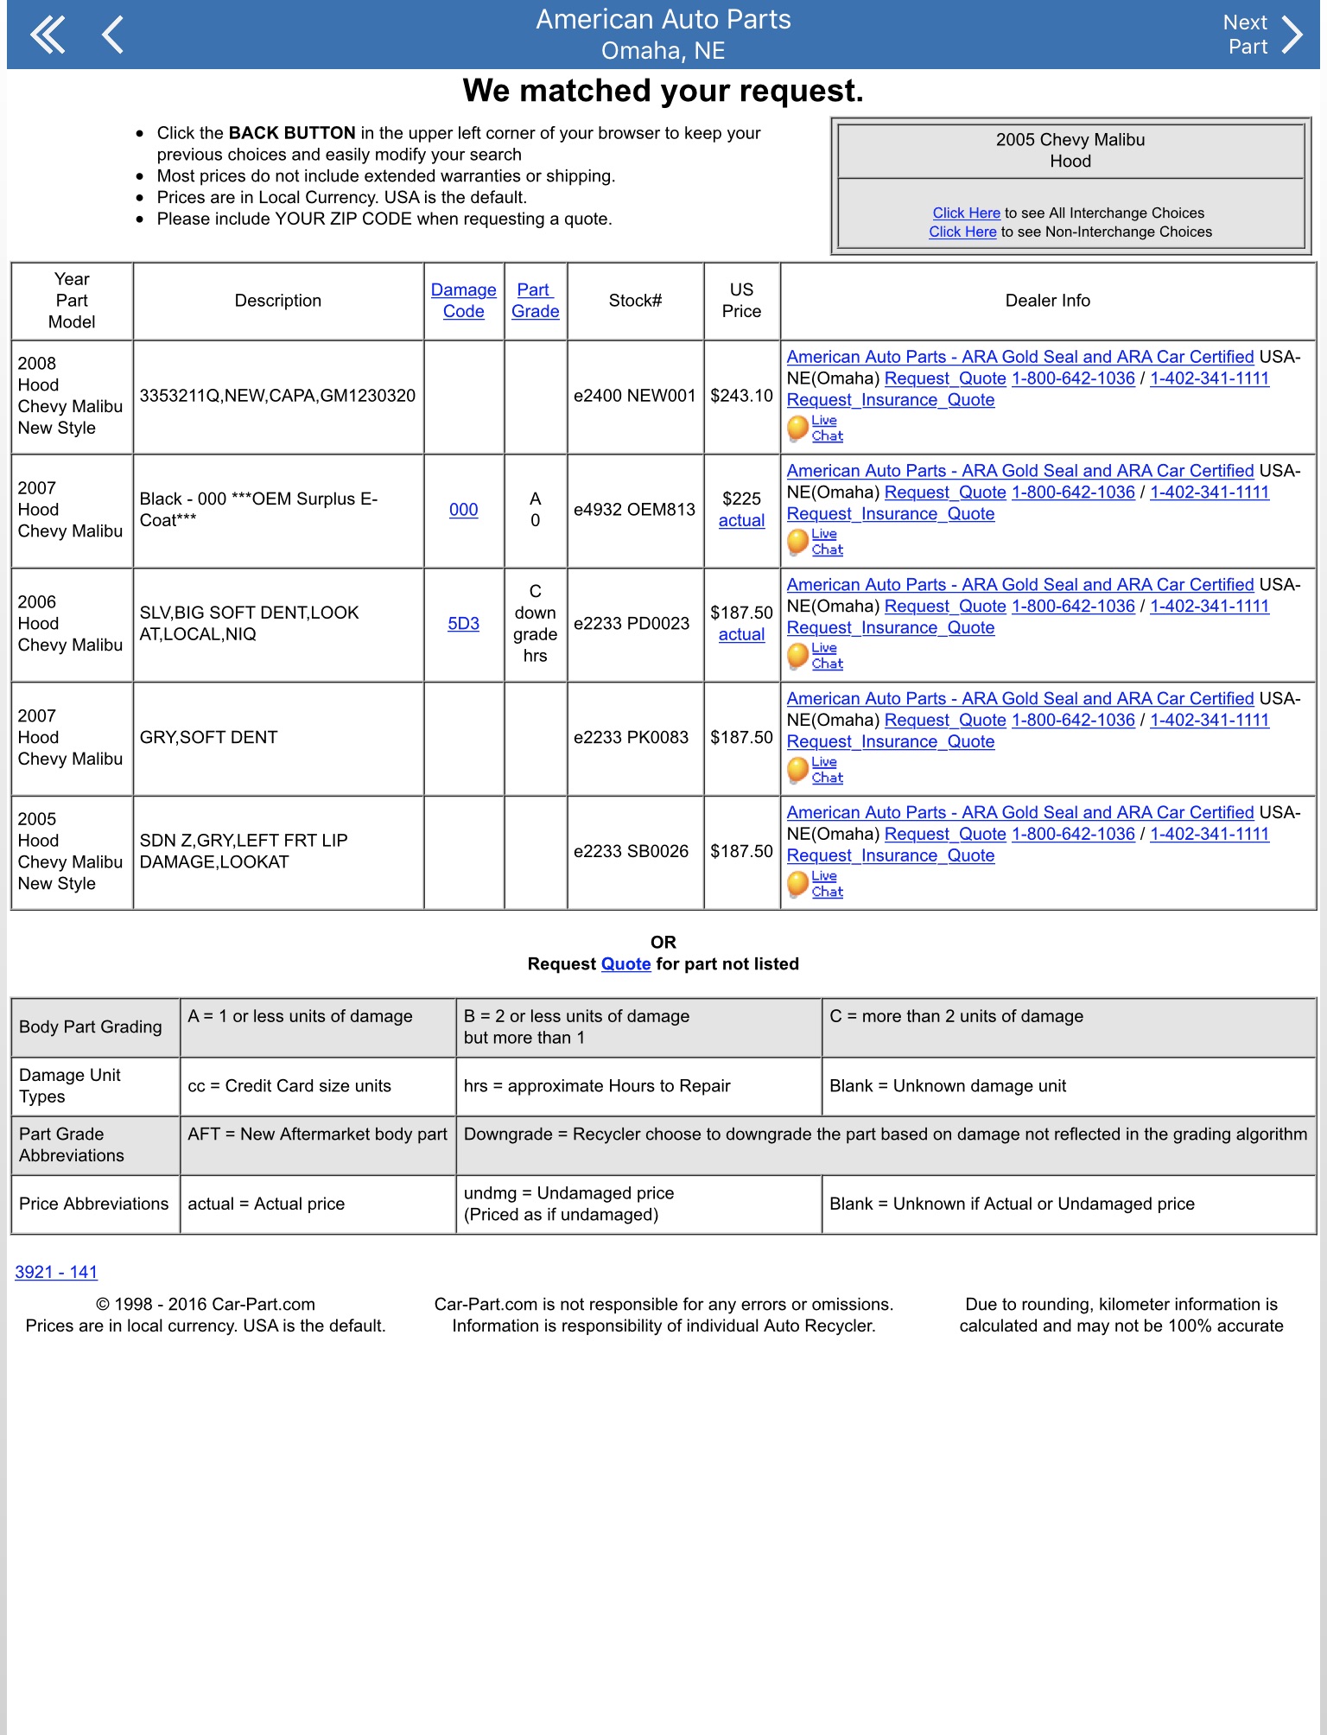The width and height of the screenshot is (1327, 1735).
Task: Open Click Here for Non-Interchange Choices
Action: (962, 232)
